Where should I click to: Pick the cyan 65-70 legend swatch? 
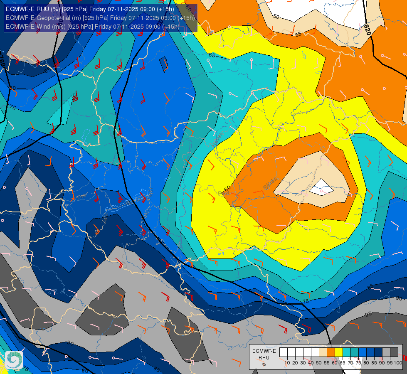pyautogui.click(x=347, y=352)
